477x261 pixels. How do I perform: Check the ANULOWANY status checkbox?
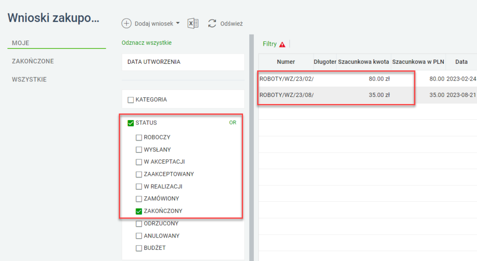(x=139, y=236)
